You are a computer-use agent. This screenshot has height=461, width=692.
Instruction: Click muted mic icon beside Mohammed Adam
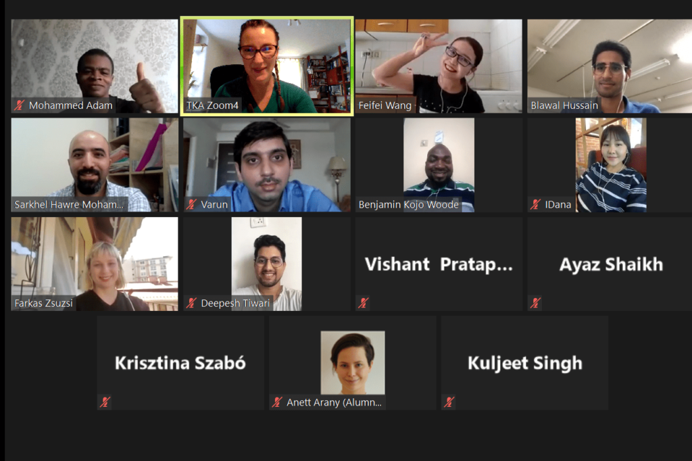pos(19,105)
